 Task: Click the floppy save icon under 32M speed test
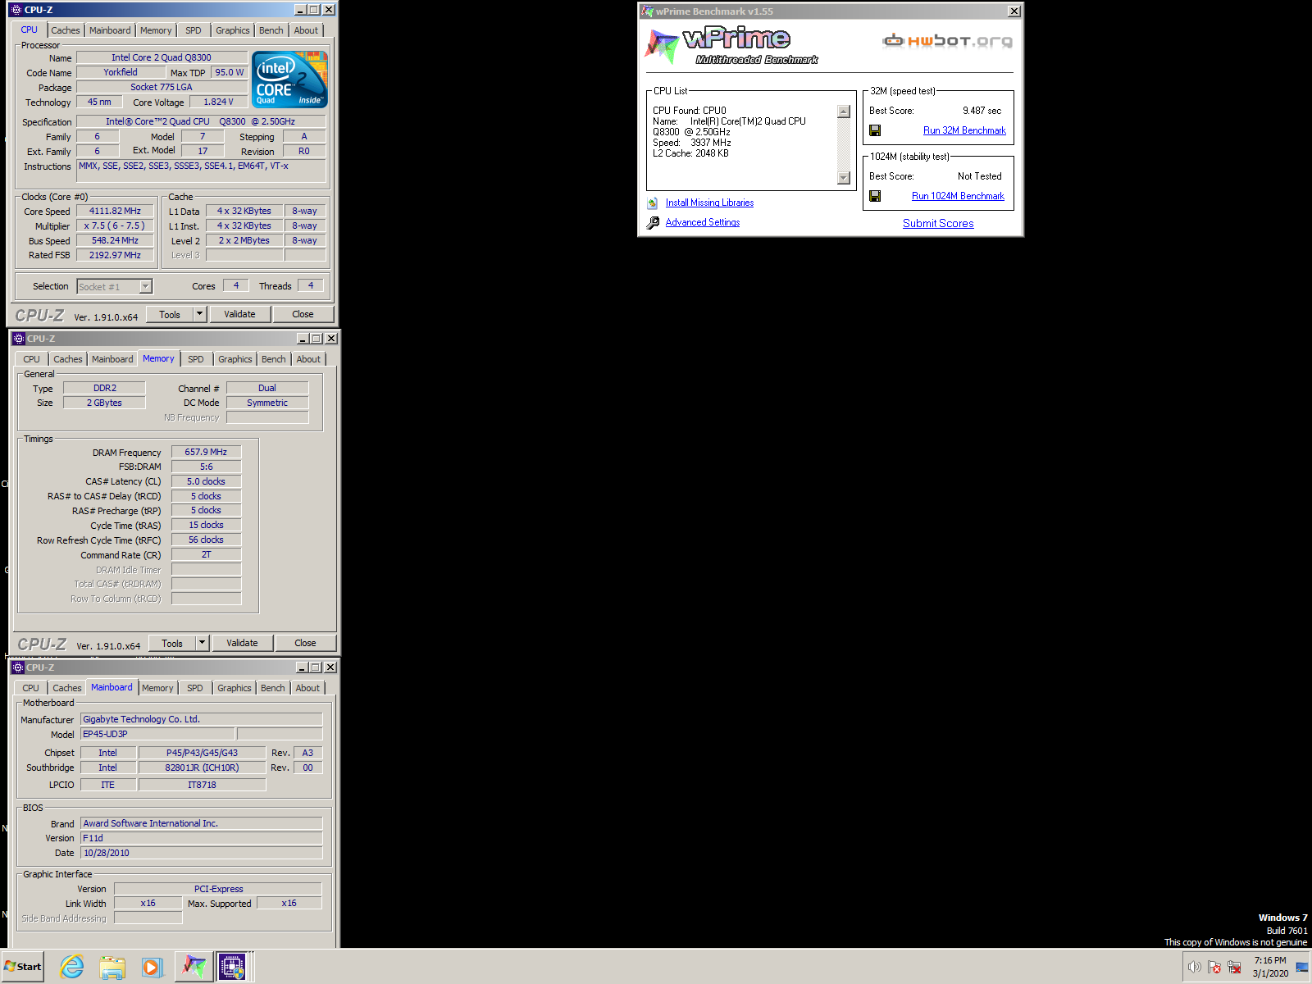coord(875,130)
